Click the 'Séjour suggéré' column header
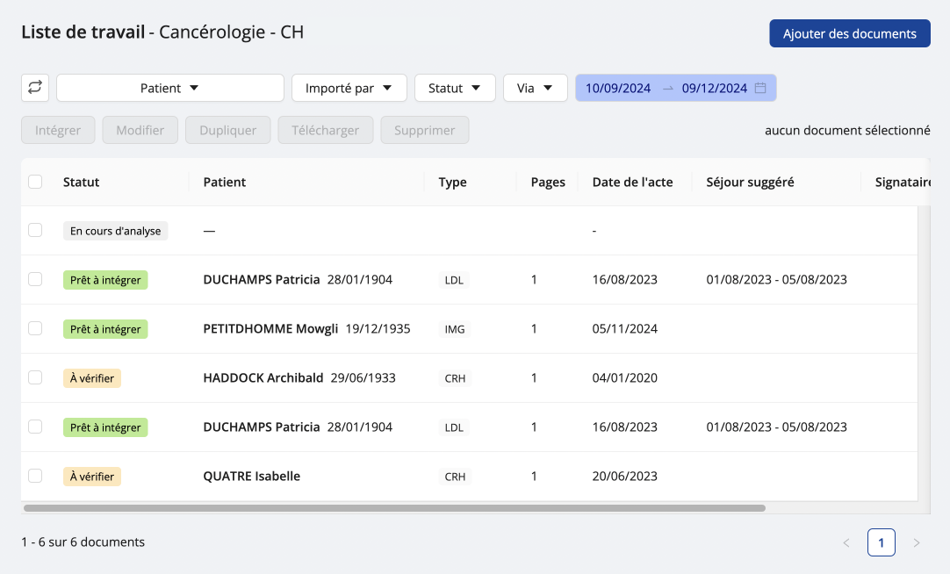Image resolution: width=950 pixels, height=574 pixels. point(750,183)
